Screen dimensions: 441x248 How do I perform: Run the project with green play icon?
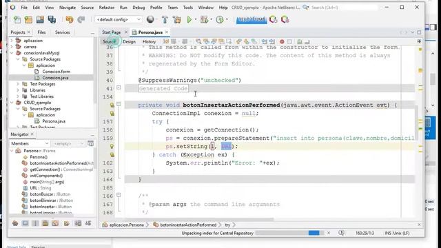coord(189,19)
